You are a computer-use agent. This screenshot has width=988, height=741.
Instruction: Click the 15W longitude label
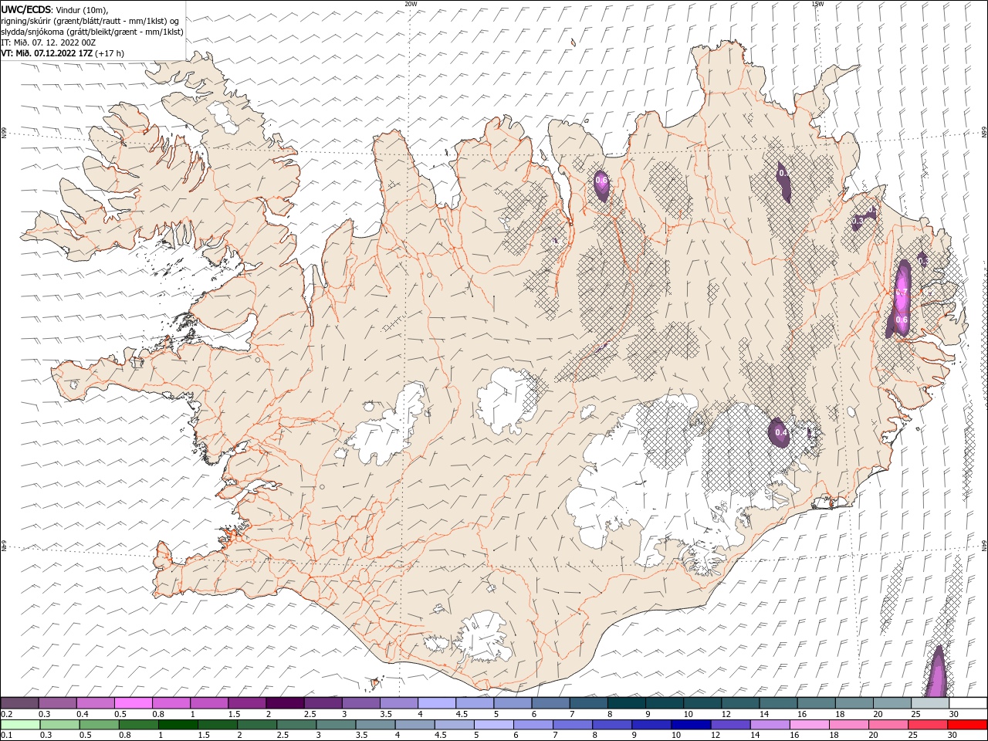click(817, 4)
